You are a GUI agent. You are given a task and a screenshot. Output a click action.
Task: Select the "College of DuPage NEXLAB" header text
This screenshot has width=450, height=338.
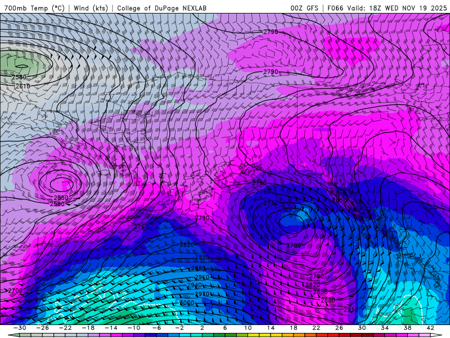[x=161, y=8]
